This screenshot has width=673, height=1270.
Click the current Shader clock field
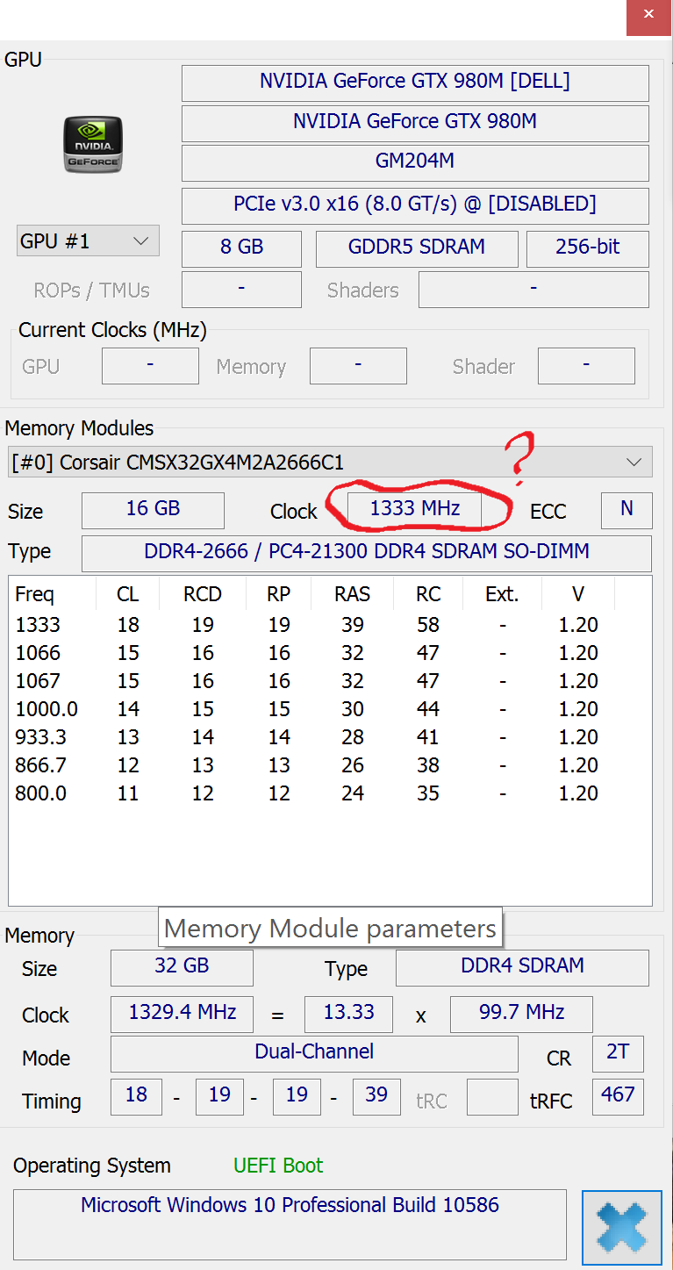tap(586, 366)
